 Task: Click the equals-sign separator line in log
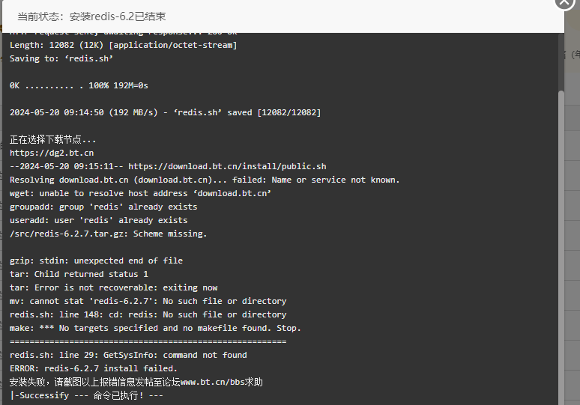[148, 342]
